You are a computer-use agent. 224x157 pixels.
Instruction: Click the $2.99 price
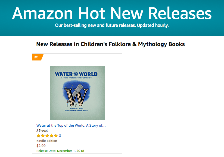41,146
